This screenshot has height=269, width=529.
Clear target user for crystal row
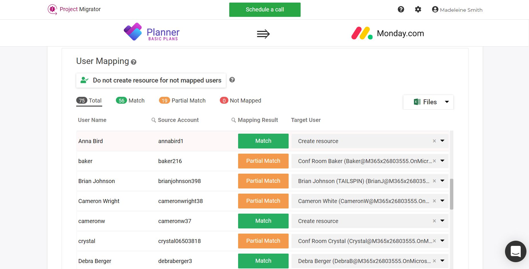(x=434, y=241)
